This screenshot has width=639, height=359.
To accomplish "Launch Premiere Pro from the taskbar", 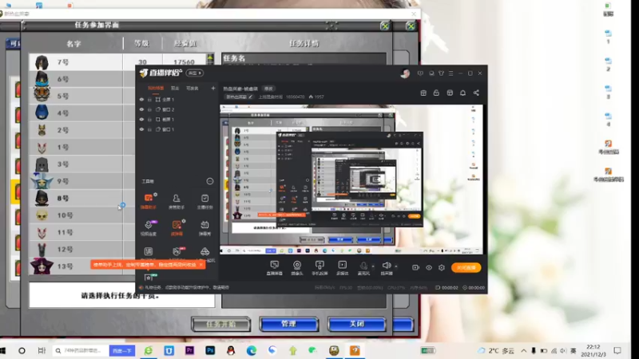I will click(x=189, y=350).
